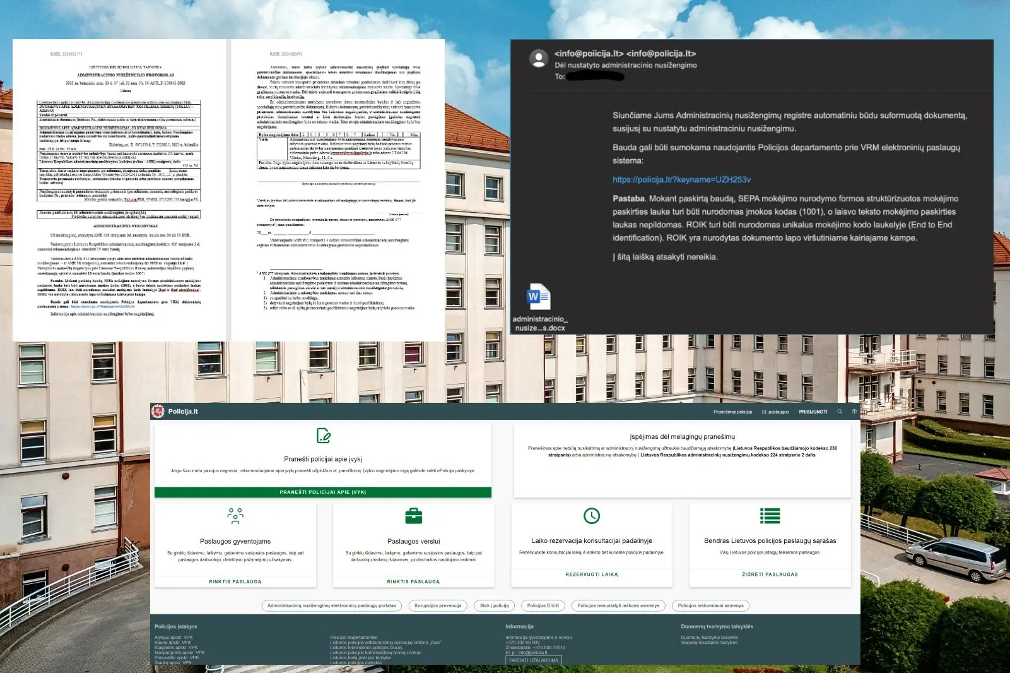Open the Alytaus apskr. VPK footer link

pos(173,638)
